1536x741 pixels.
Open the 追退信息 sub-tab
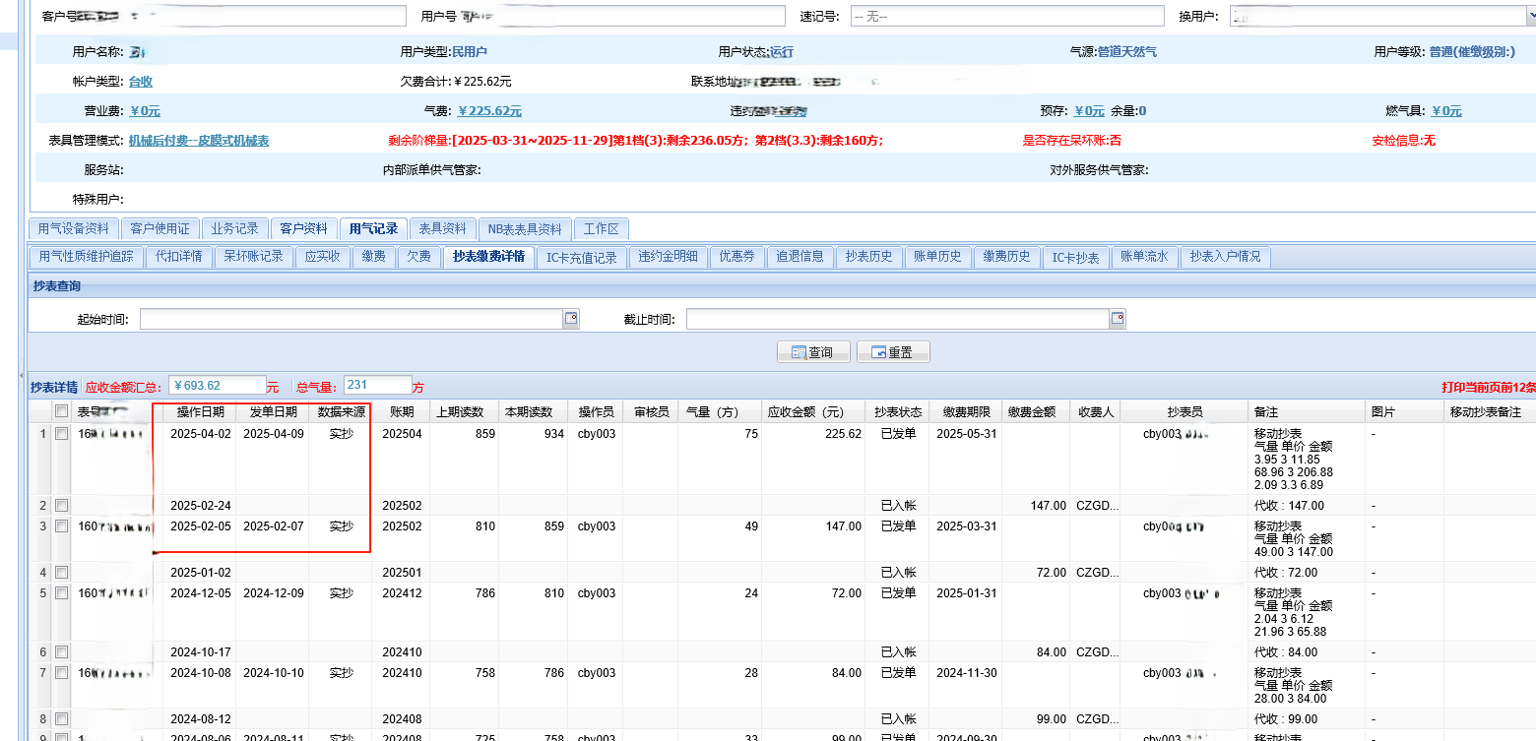[x=800, y=257]
